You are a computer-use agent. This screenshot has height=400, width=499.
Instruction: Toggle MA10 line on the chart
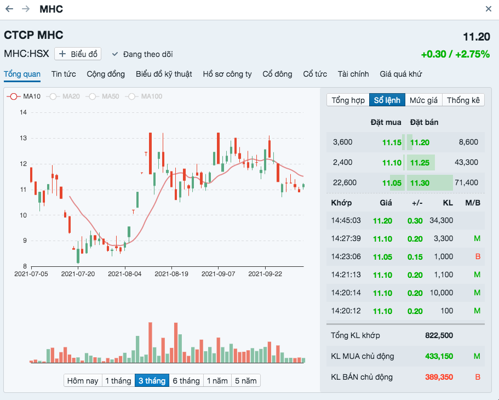(x=24, y=96)
